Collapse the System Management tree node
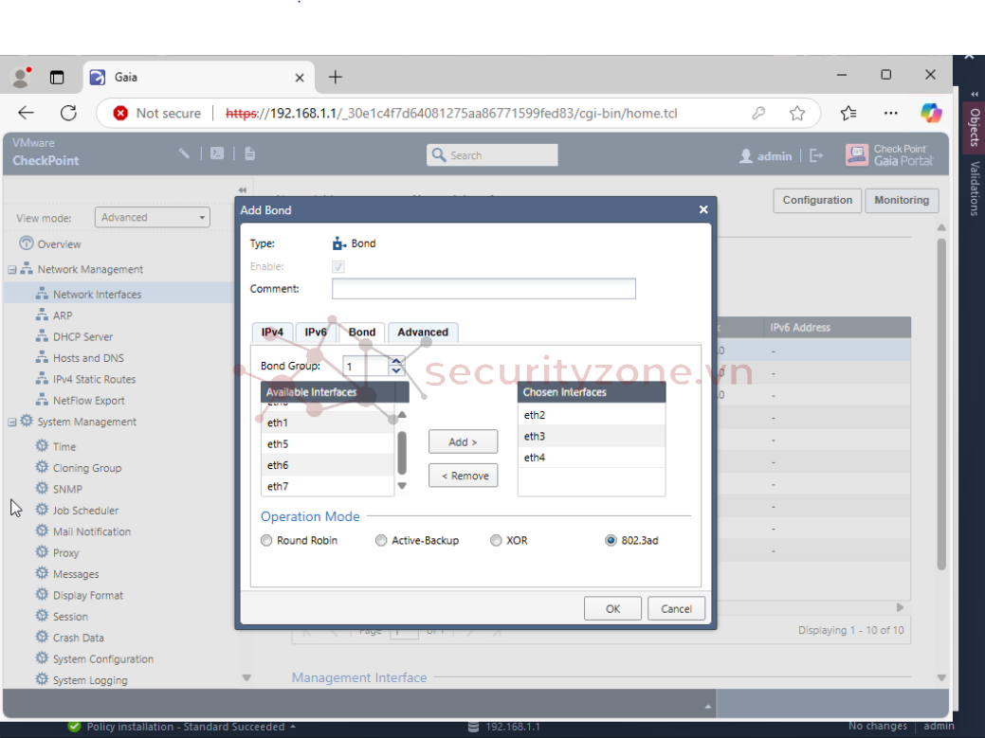The height and width of the screenshot is (738, 985). [12, 422]
